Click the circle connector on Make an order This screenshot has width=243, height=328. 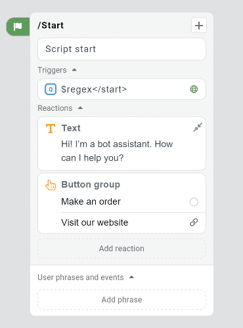pos(194,202)
